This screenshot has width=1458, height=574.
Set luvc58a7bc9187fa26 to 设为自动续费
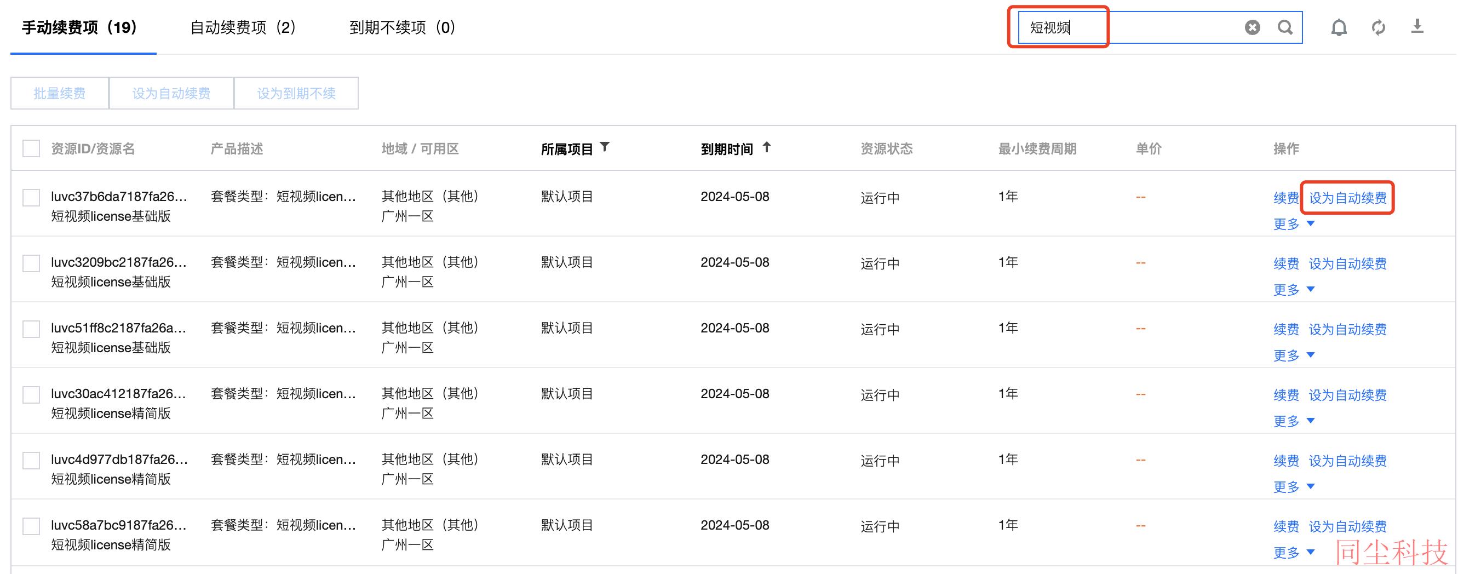[1347, 526]
